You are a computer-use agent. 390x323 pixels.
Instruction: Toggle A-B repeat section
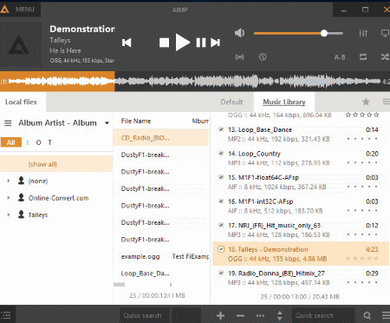(340, 57)
